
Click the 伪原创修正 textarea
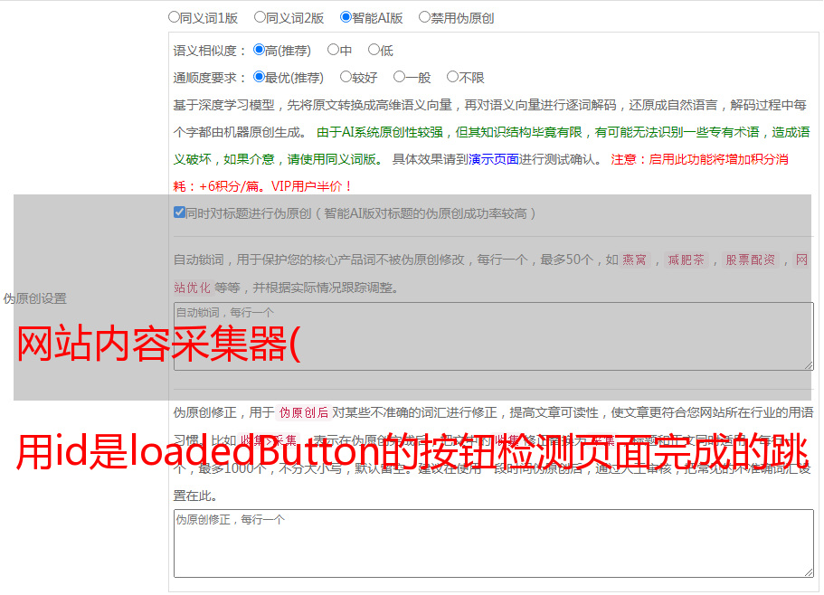point(494,543)
